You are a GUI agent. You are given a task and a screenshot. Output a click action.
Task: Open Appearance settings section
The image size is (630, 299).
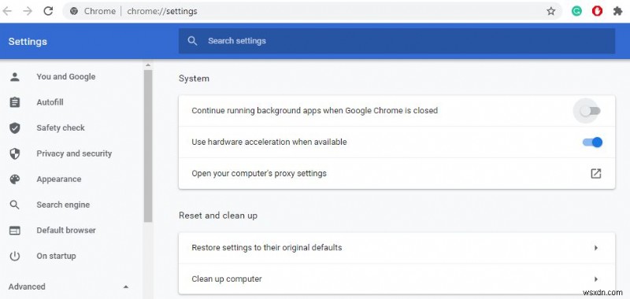(58, 179)
